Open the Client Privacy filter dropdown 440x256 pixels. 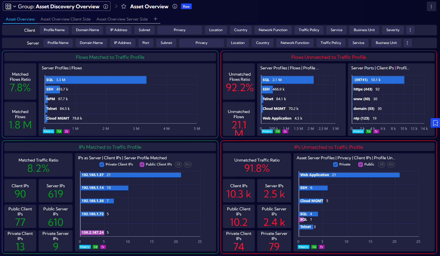point(179,30)
